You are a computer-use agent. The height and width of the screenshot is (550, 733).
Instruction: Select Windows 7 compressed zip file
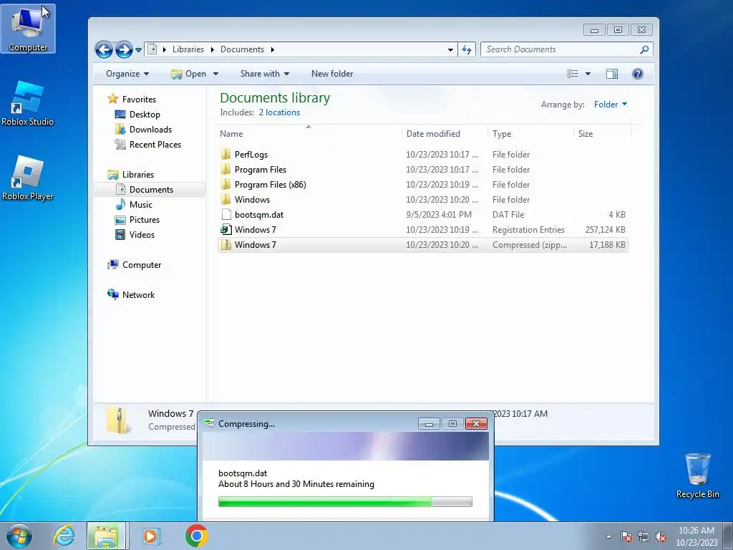pos(422,245)
